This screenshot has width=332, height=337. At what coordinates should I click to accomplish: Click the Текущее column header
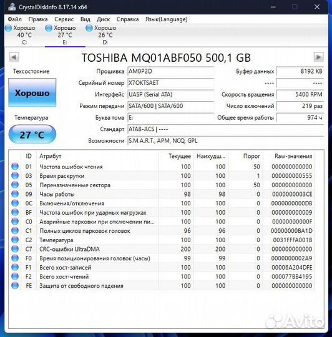pos(176,156)
